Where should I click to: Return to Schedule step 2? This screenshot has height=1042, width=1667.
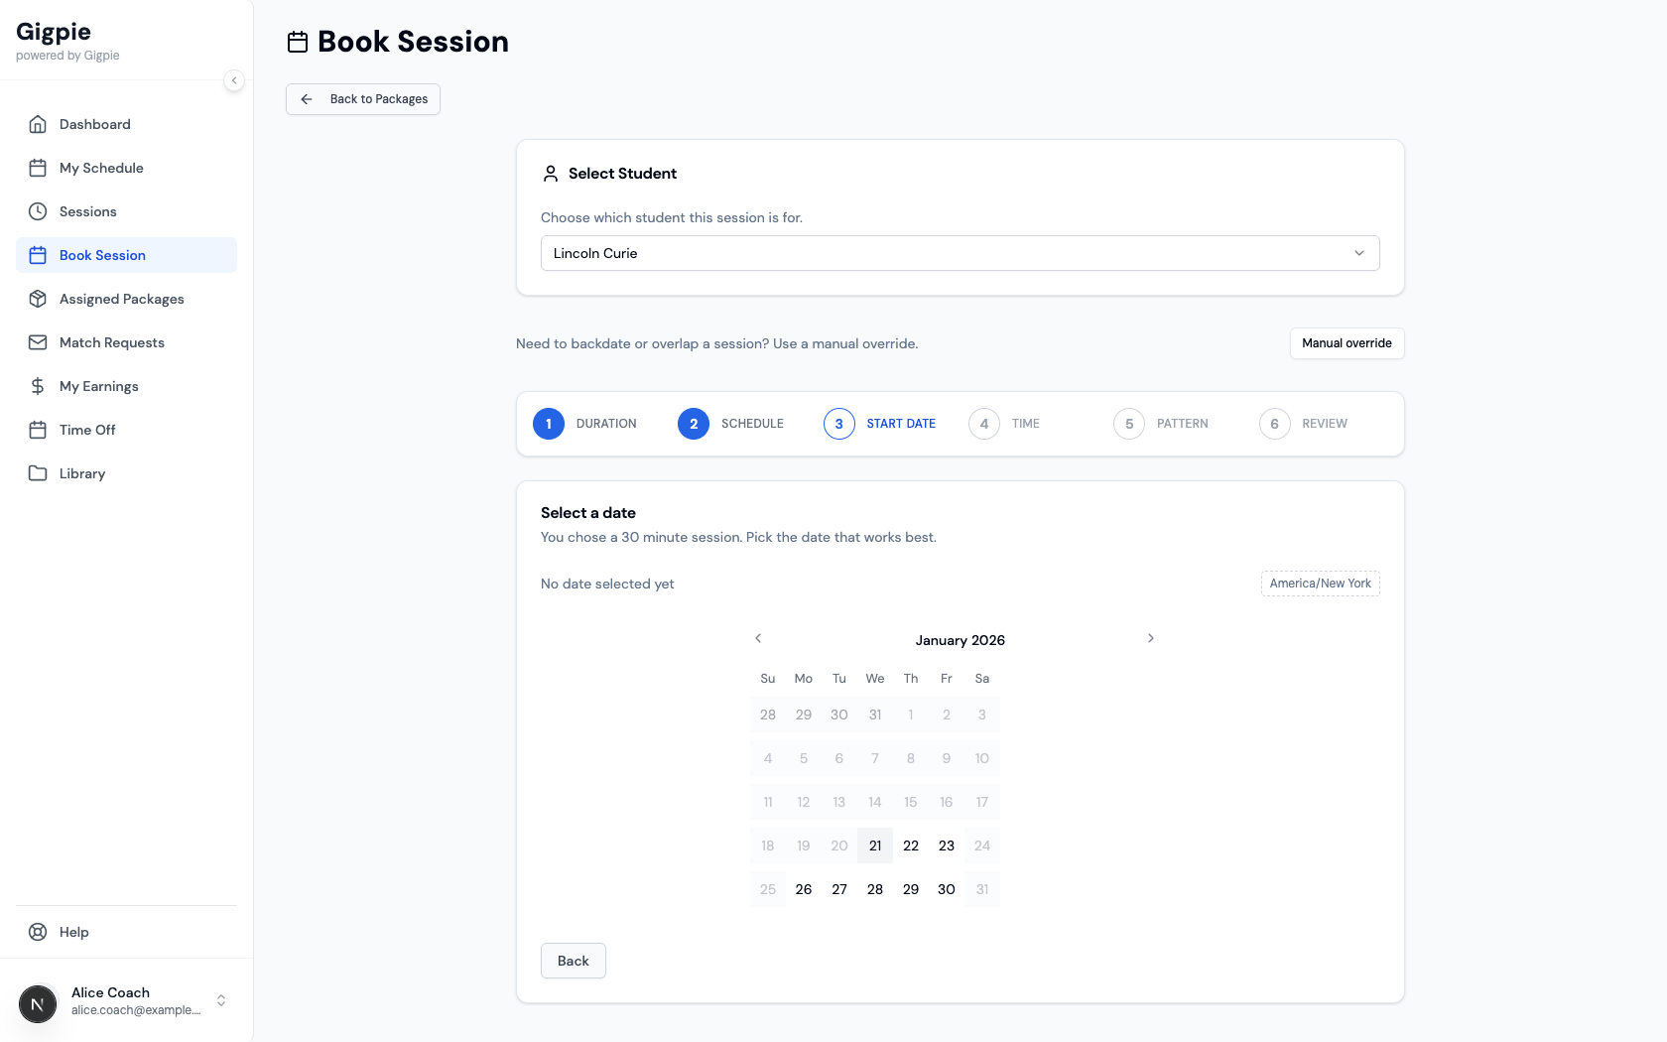[694, 424]
